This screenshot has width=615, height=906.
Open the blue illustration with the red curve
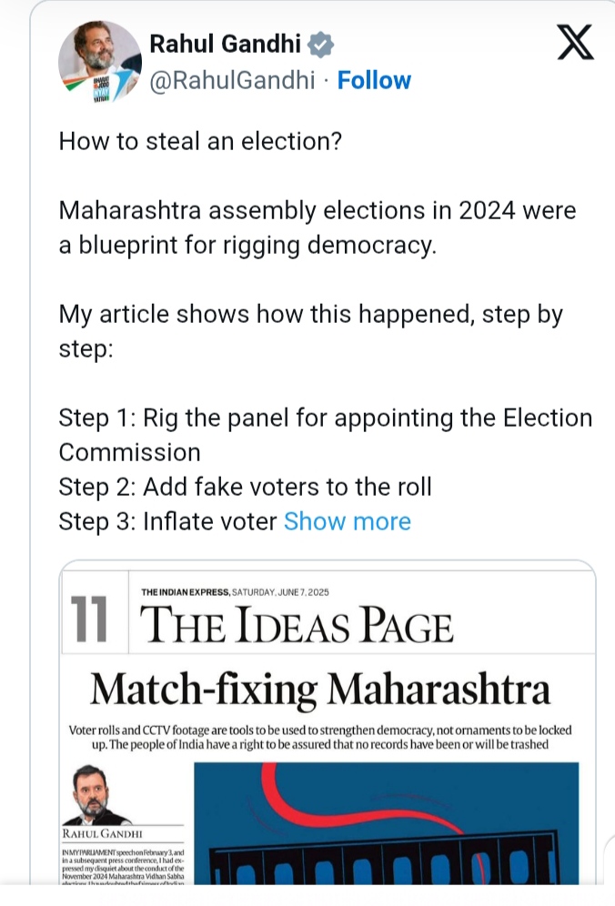(x=386, y=823)
